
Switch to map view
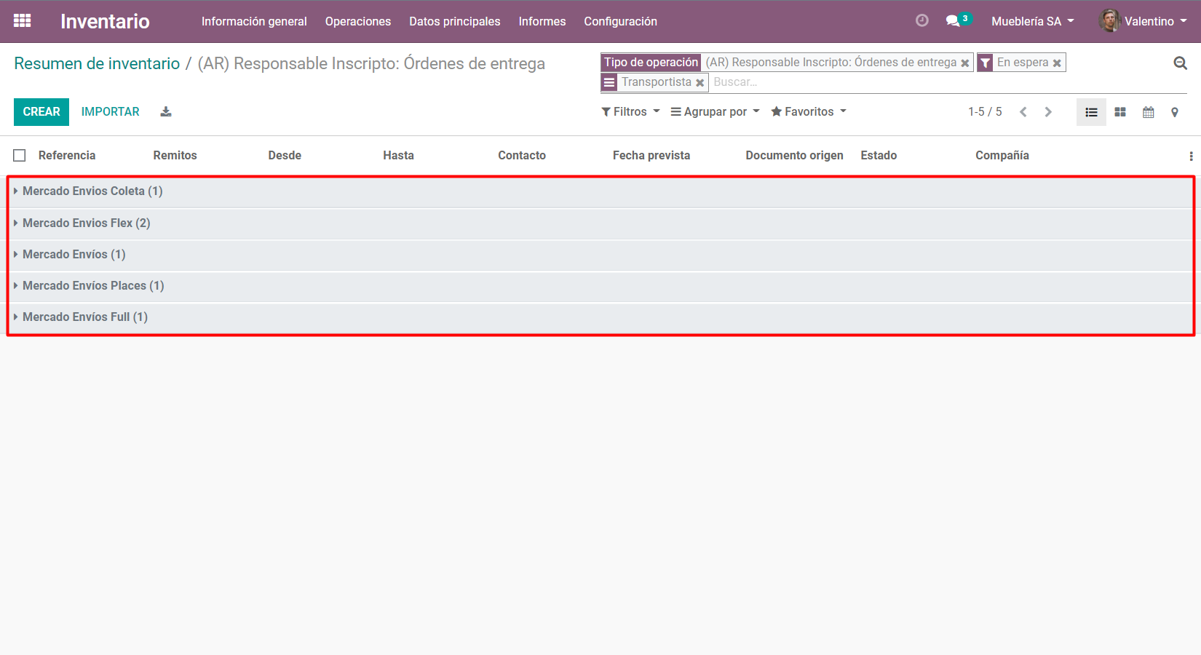tap(1174, 112)
